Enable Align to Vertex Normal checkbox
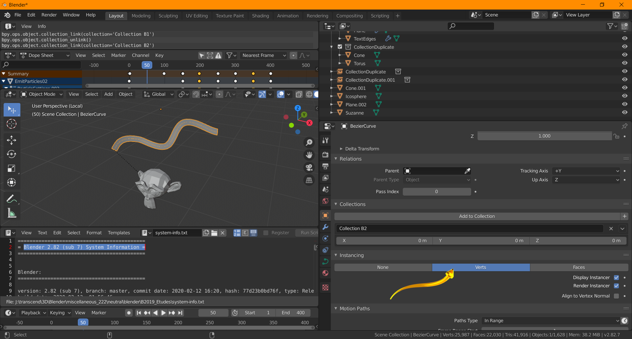Screen dimensions: 632x339 pos(616,296)
